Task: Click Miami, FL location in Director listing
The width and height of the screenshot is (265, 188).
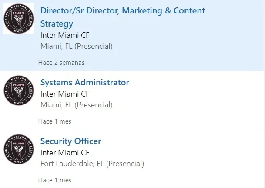Action: [x=57, y=46]
